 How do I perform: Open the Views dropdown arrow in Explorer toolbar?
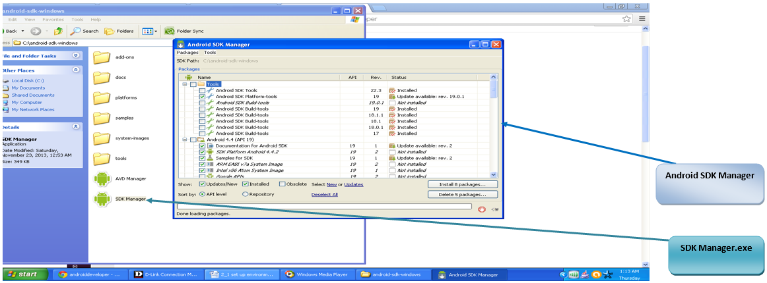pyautogui.click(x=156, y=31)
